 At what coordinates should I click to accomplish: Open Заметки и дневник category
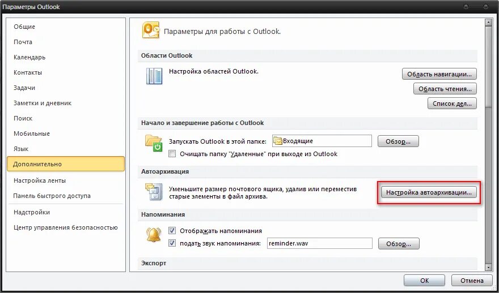pos(66,103)
